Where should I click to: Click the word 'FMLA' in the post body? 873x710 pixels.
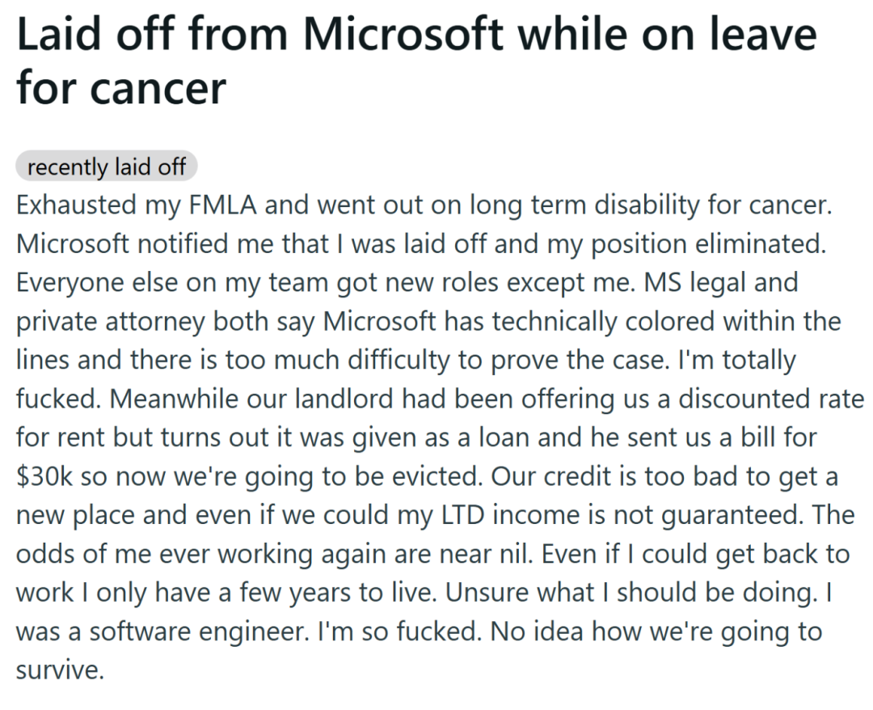223,205
